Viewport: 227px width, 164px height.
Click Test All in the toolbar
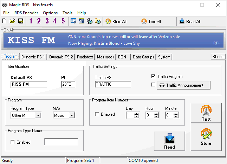tap(151, 22)
